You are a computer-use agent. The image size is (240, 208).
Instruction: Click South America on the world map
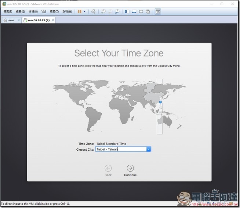point(92,117)
